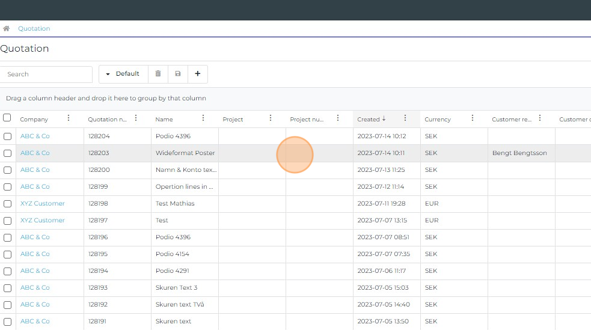591x330 pixels.
Task: Open XYZ Customer link for quotation 128197
Action: [x=42, y=221]
